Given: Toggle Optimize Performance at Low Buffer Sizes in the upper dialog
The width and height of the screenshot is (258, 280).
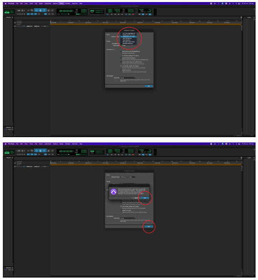Looking at the screenshot, I should [x=121, y=62].
